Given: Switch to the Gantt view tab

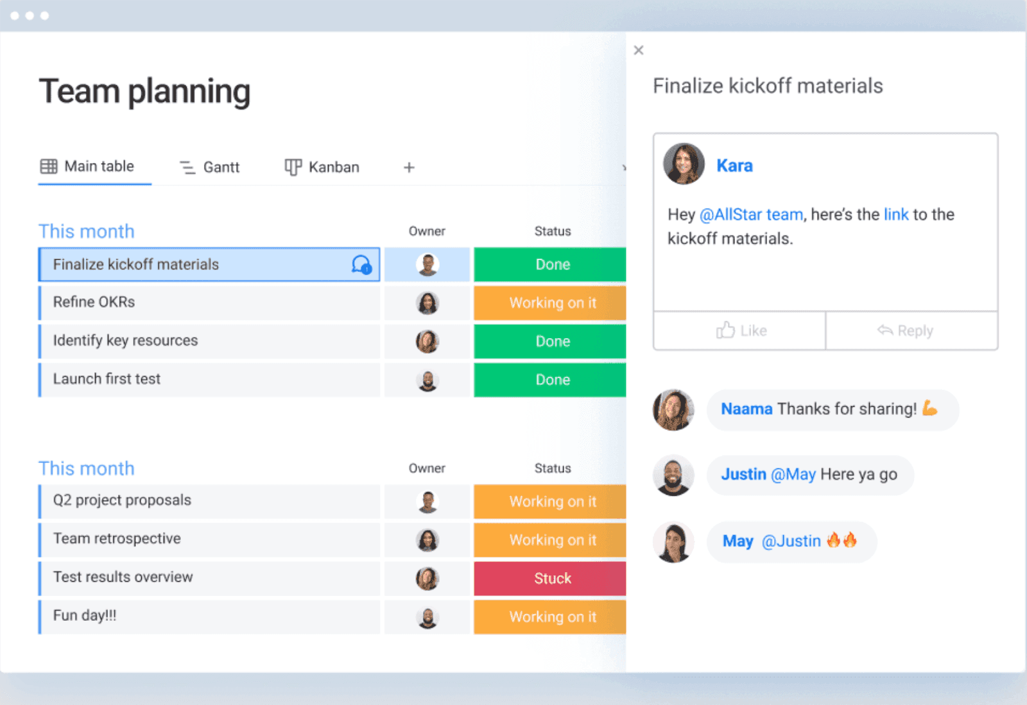Looking at the screenshot, I should click(x=209, y=167).
